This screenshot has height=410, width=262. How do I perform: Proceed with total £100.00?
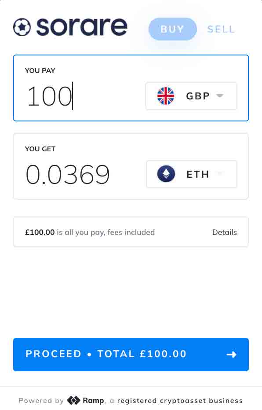(131, 355)
